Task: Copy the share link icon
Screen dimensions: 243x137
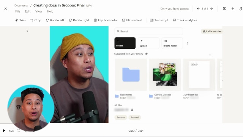Action: 241,9
